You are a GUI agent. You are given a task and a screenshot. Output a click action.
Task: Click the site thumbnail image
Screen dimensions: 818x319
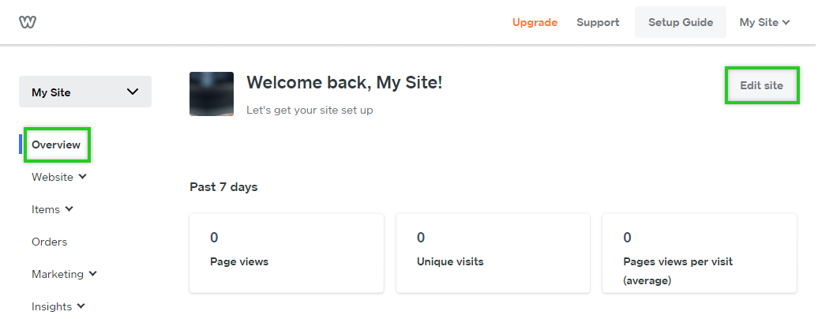[x=212, y=94]
